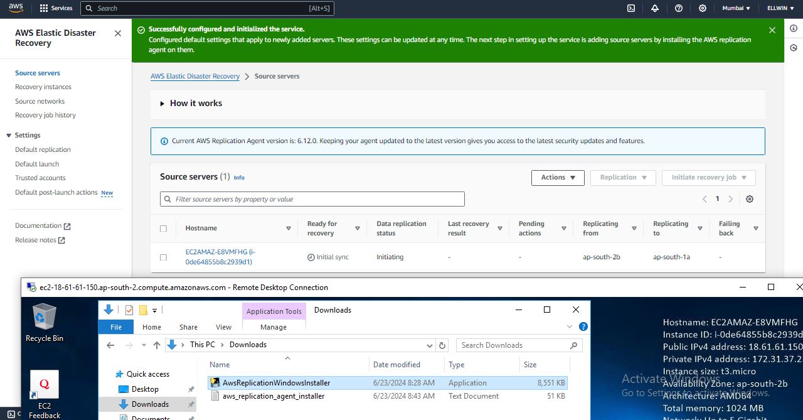Screen dimensions: 803x420
Task: Go to Recovery instances in sidebar
Action: 43,87
